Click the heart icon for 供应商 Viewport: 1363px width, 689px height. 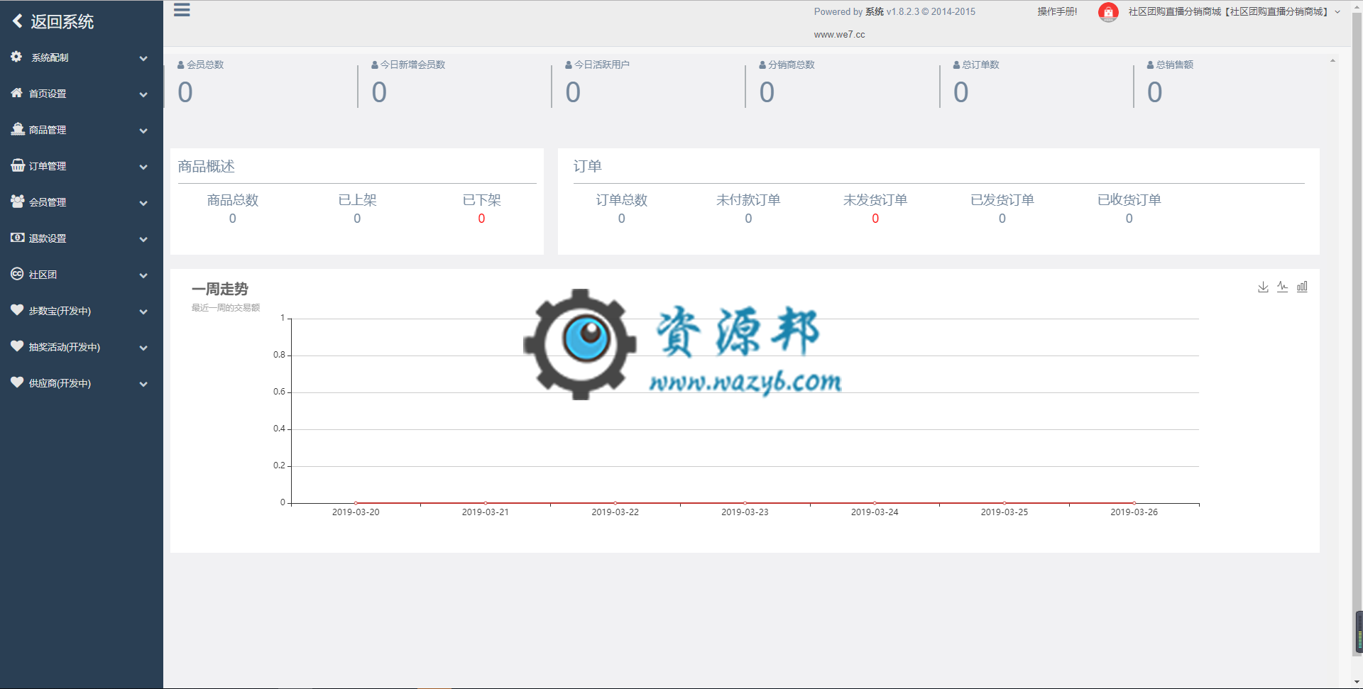(x=17, y=382)
